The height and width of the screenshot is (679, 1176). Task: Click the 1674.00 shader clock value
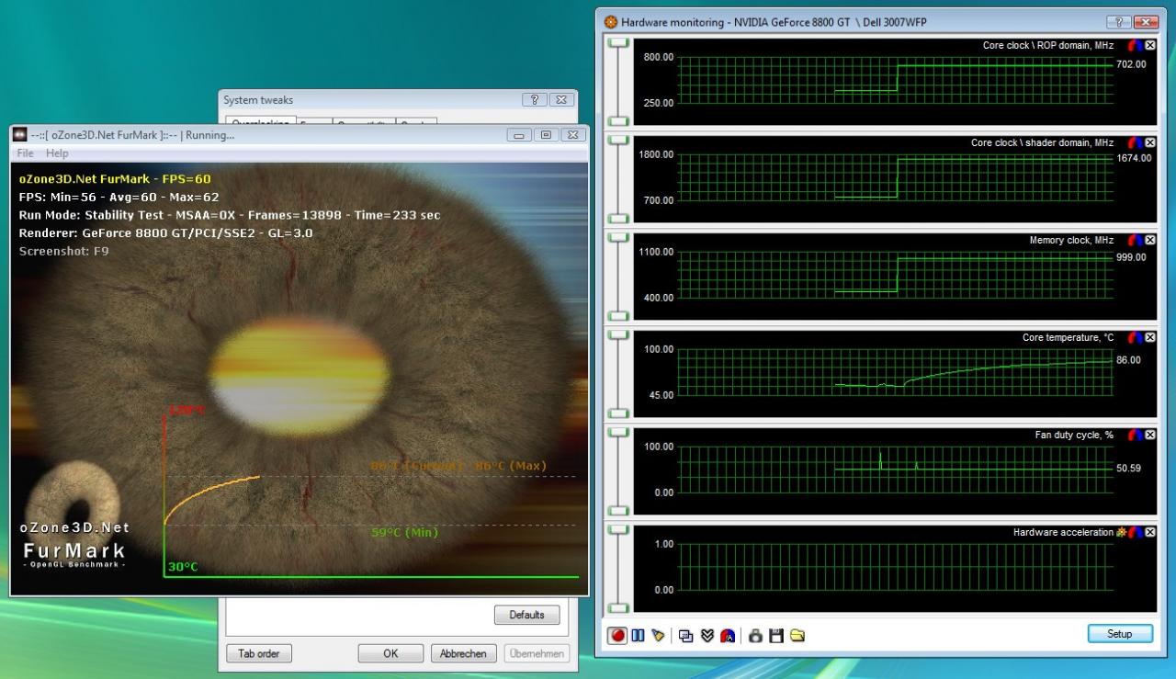point(1134,158)
